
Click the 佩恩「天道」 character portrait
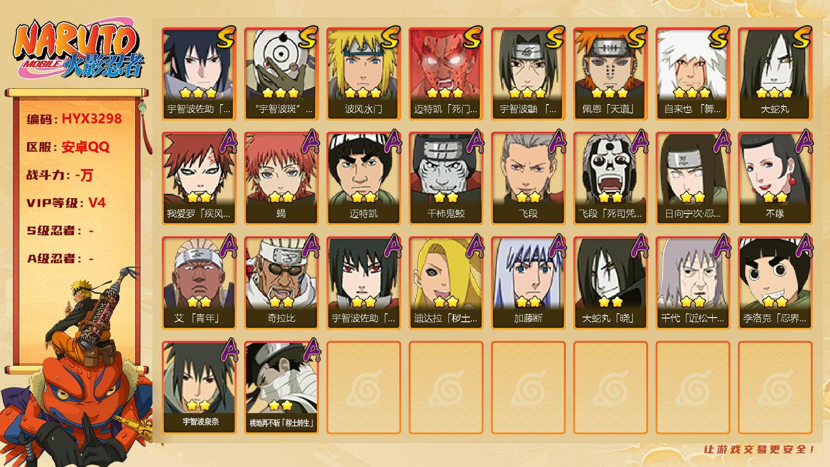(610, 74)
